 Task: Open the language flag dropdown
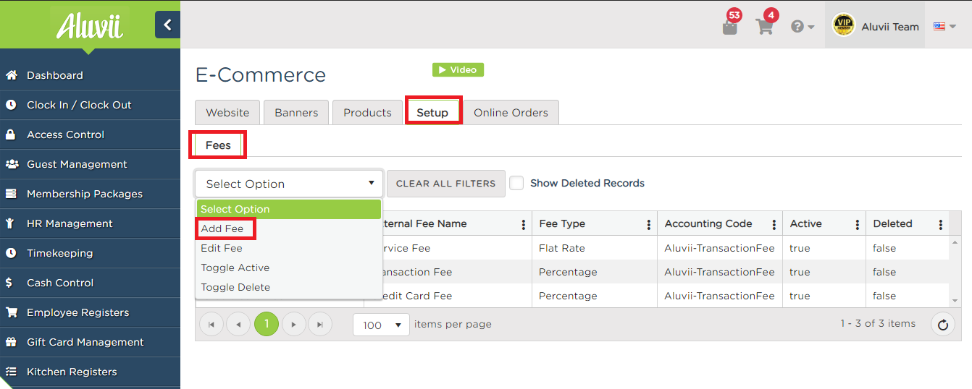coord(944,27)
